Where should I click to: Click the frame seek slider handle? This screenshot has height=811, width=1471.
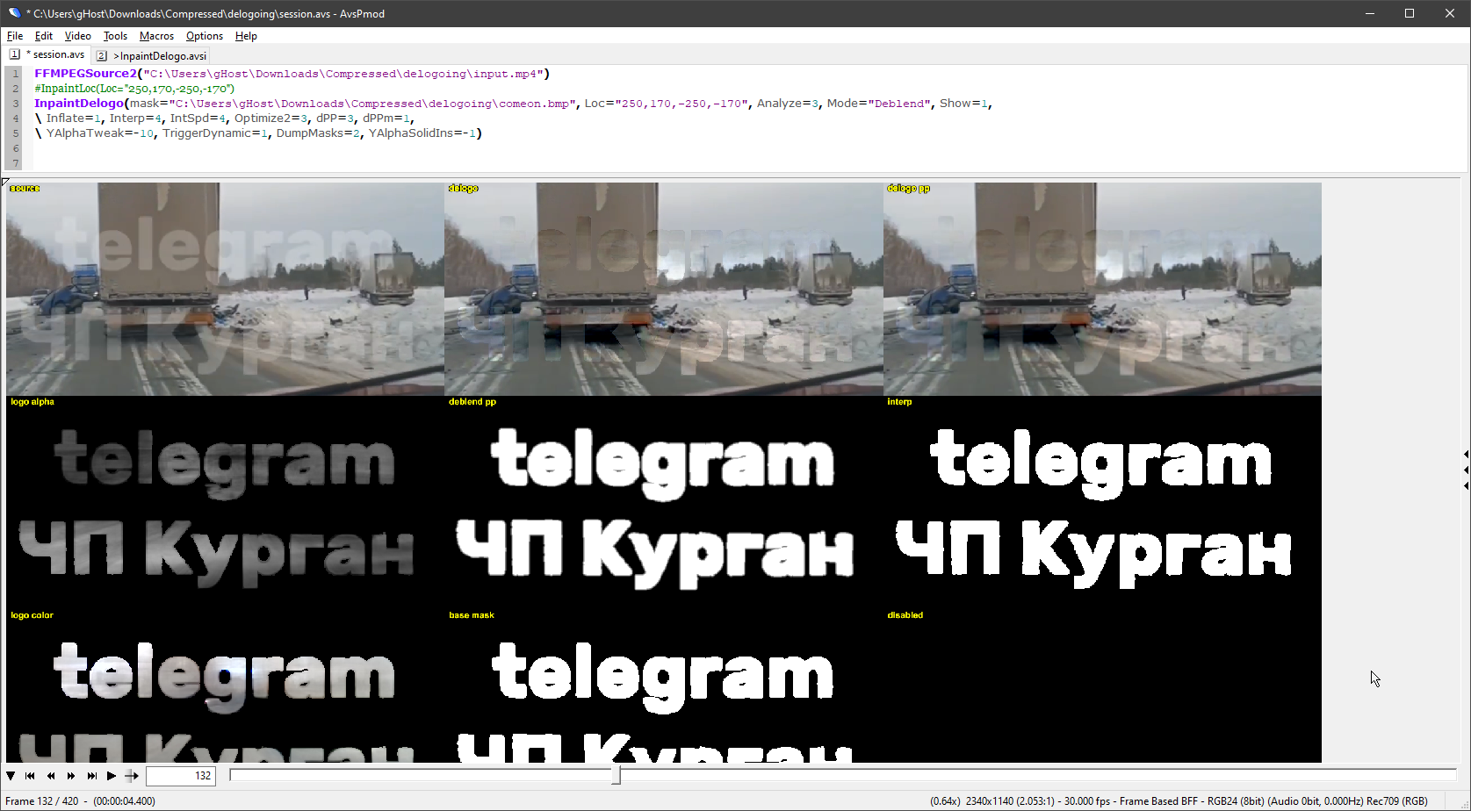pos(616,775)
